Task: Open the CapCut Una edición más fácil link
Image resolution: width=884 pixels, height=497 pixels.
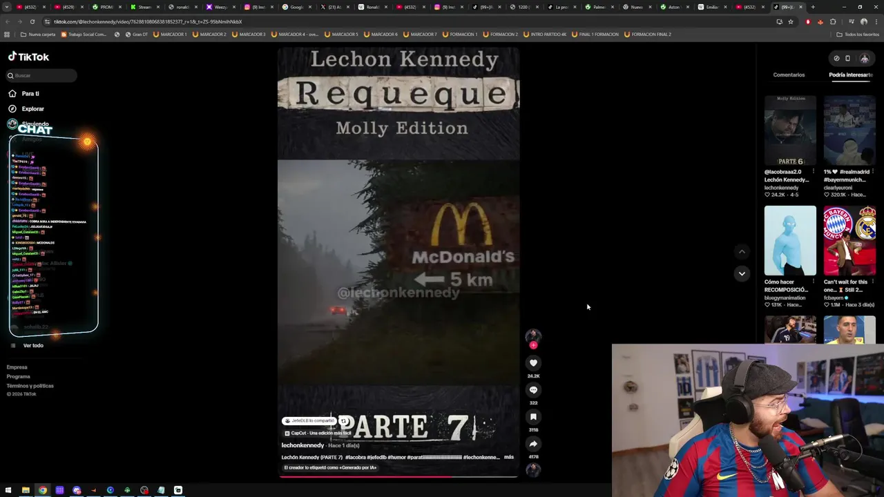Action: 318,433
